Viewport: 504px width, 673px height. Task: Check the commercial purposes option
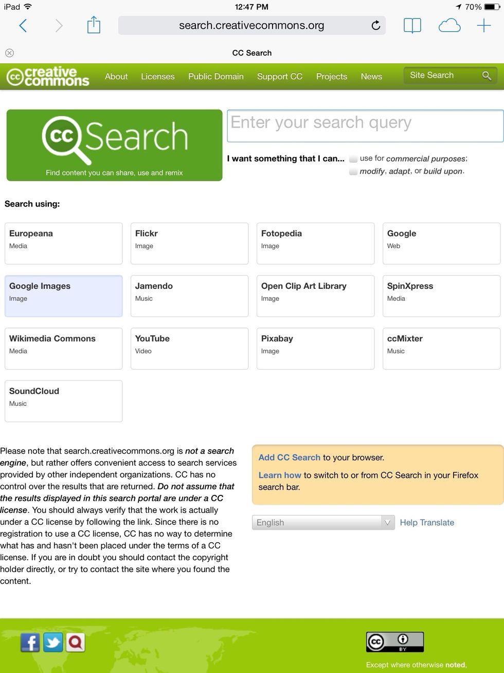(x=353, y=159)
